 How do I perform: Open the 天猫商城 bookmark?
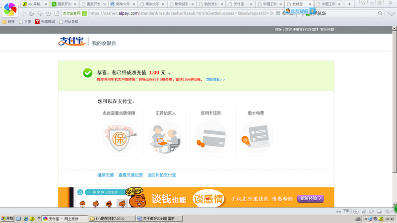(x=45, y=22)
